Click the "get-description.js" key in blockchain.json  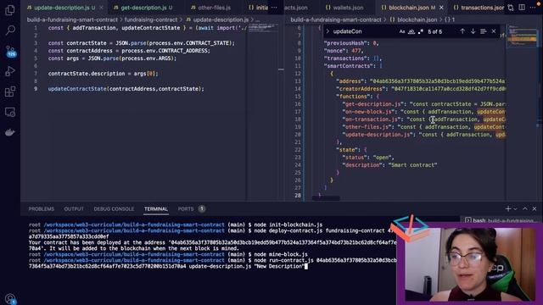(x=372, y=104)
